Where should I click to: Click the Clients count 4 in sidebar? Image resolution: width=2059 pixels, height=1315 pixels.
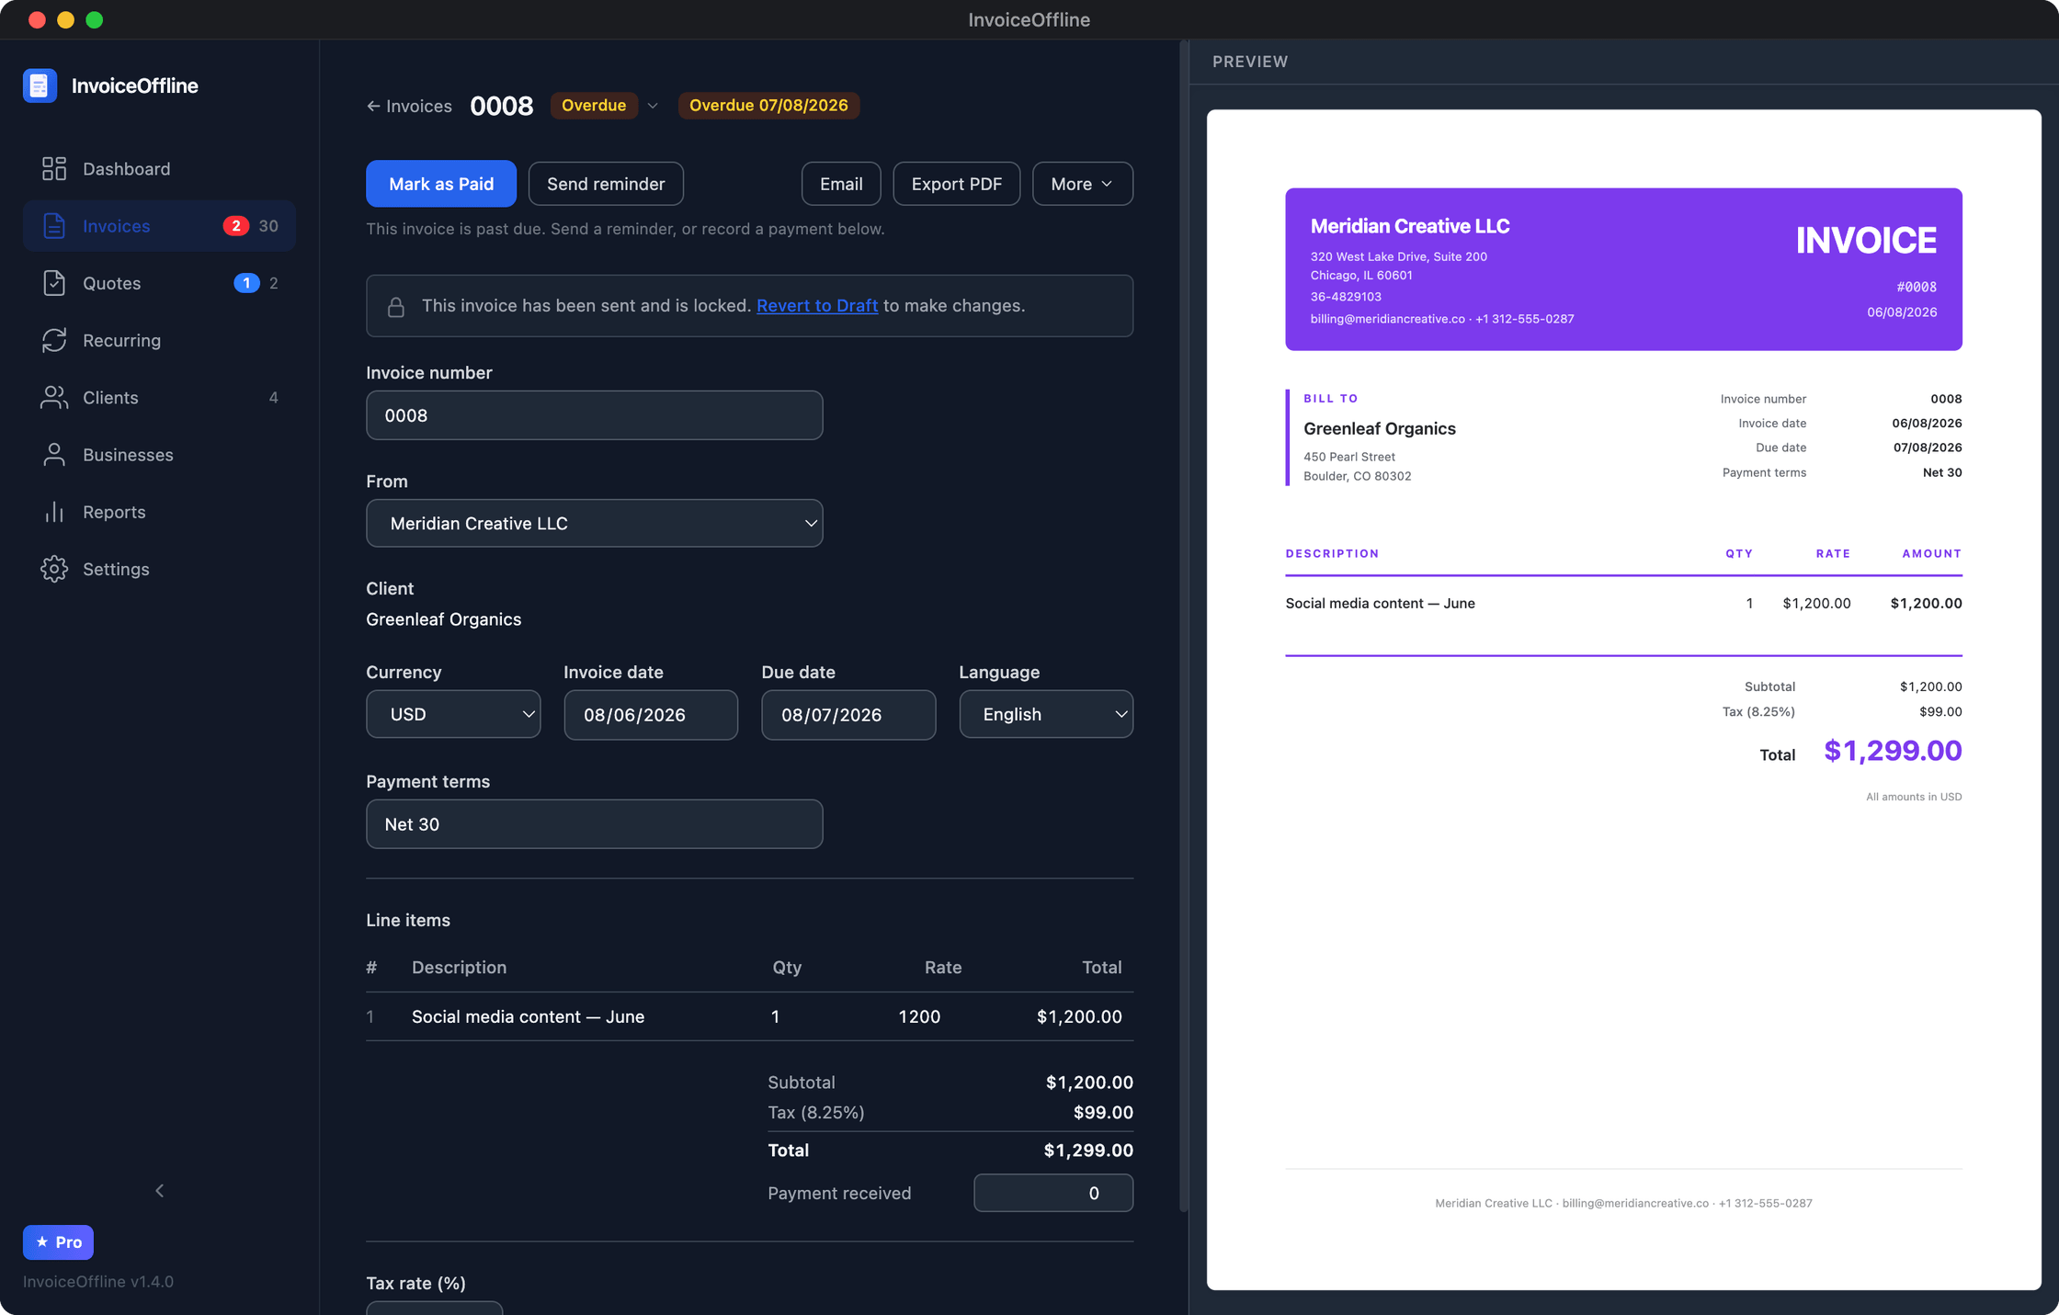coord(273,398)
